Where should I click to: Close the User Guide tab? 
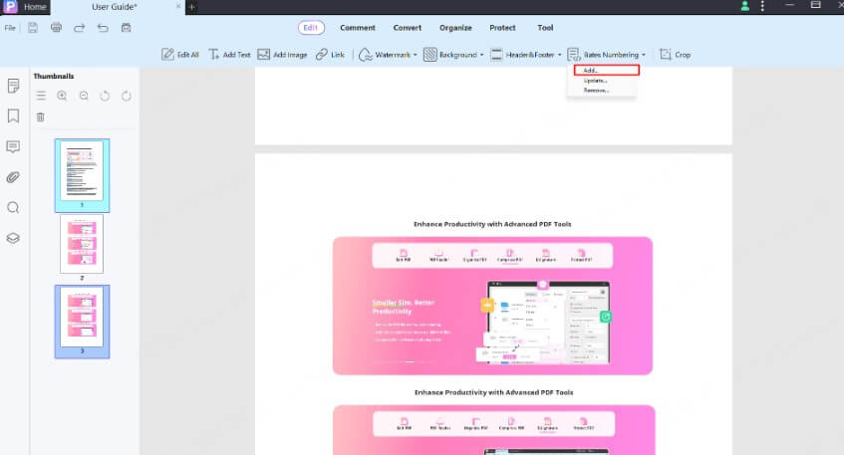pos(178,6)
